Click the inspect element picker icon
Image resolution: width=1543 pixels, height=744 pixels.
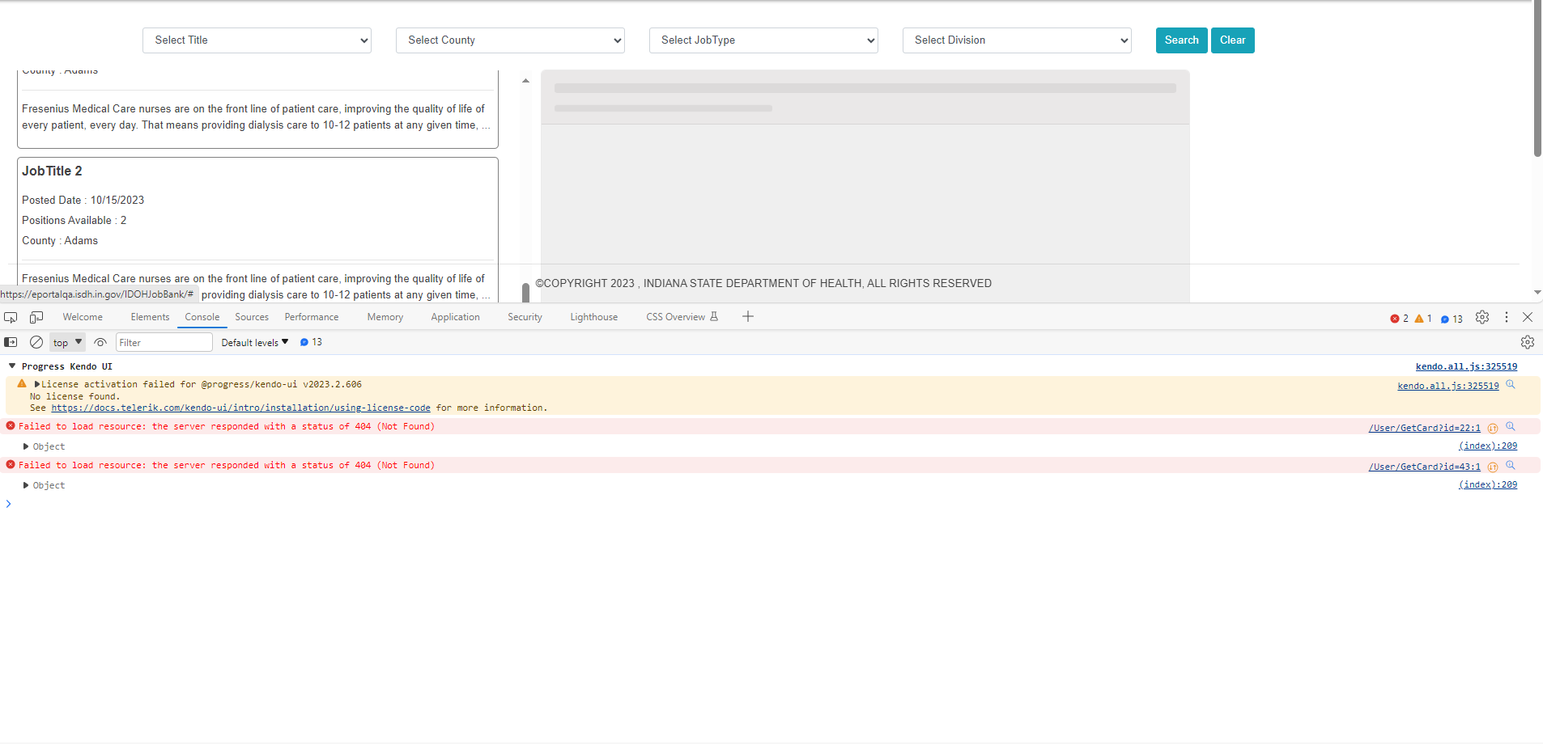(x=11, y=317)
